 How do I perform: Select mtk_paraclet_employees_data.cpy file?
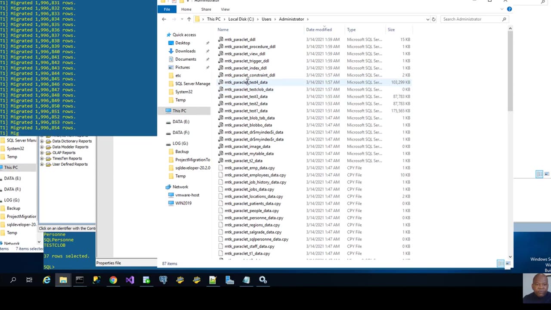pos(255,175)
